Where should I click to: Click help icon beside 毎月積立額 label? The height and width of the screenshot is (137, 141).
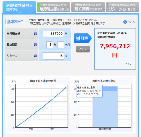(35, 34)
